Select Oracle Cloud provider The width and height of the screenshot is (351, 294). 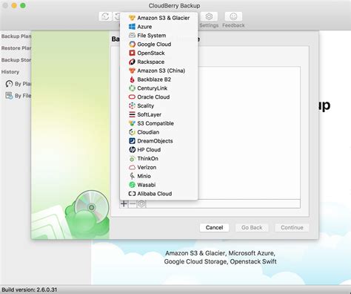pos(158,97)
